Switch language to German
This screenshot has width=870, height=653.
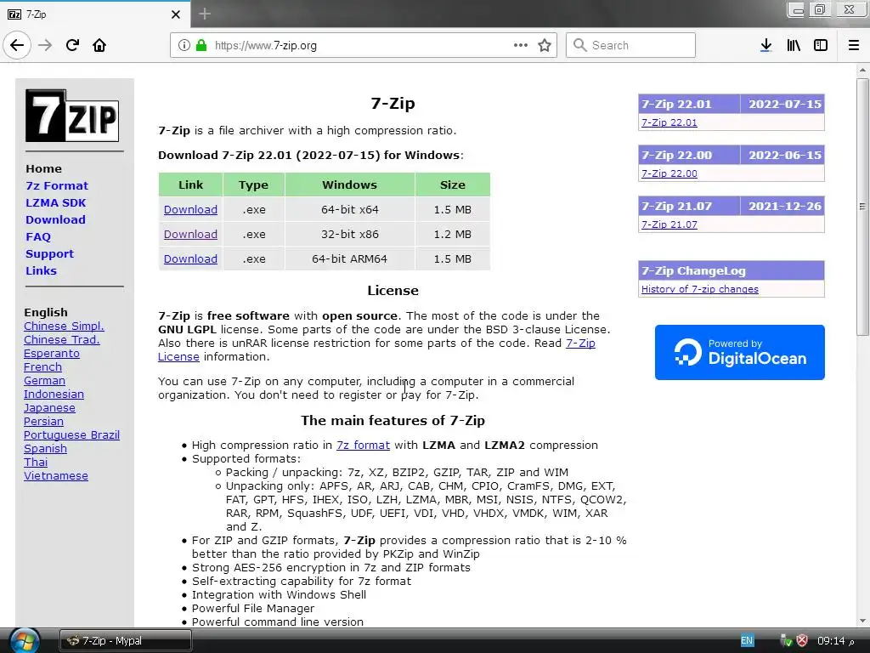pyautogui.click(x=44, y=380)
